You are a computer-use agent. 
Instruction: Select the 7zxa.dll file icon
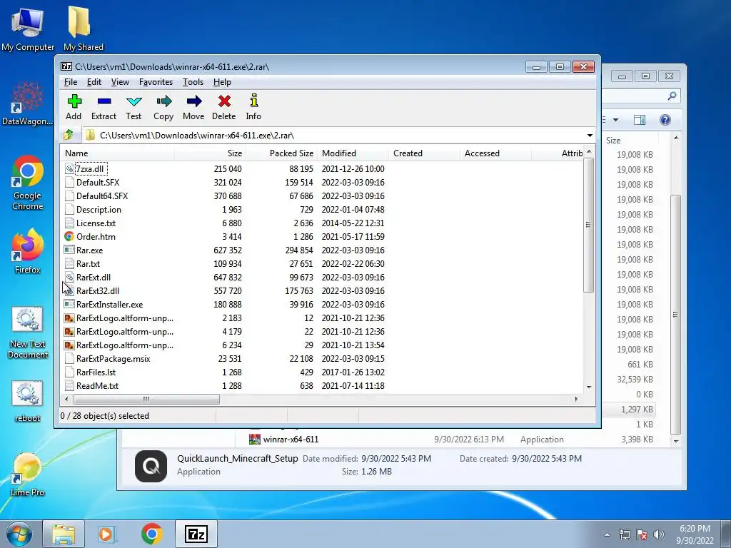coord(69,168)
